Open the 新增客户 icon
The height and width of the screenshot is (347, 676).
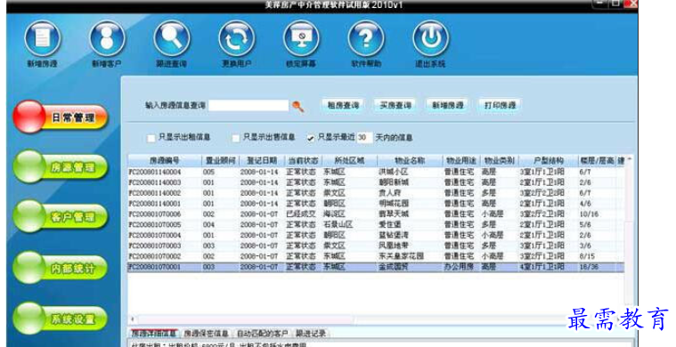tap(107, 38)
